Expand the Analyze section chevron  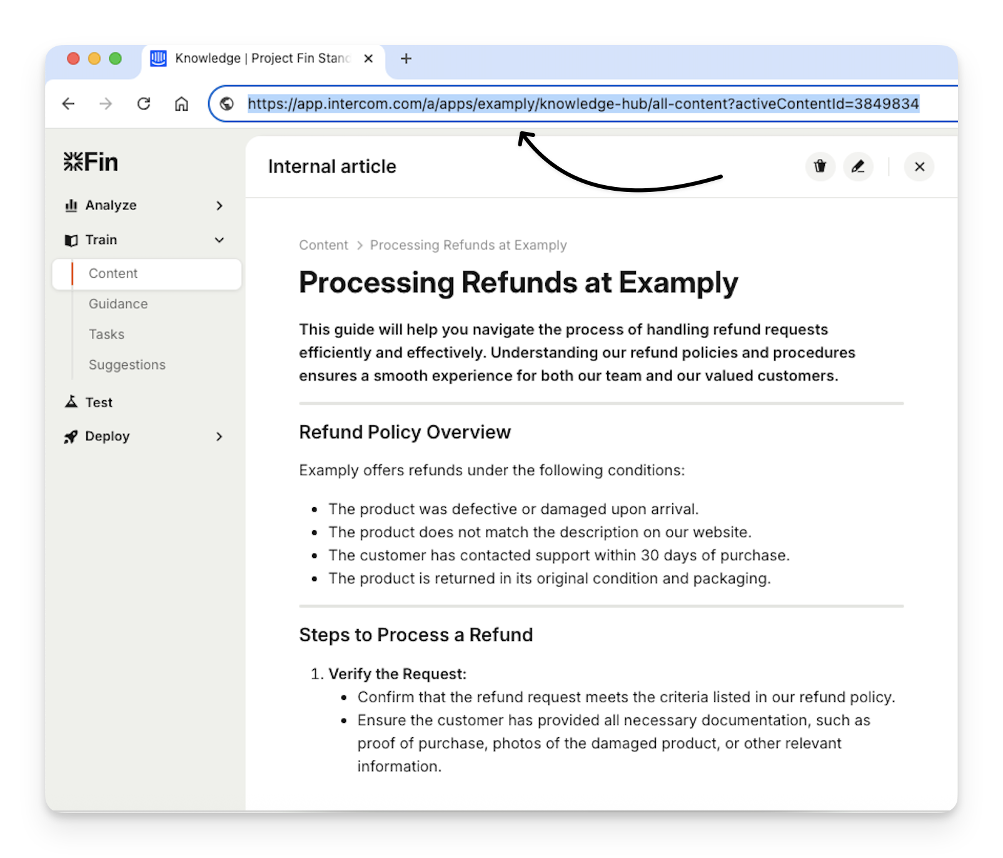coord(219,206)
